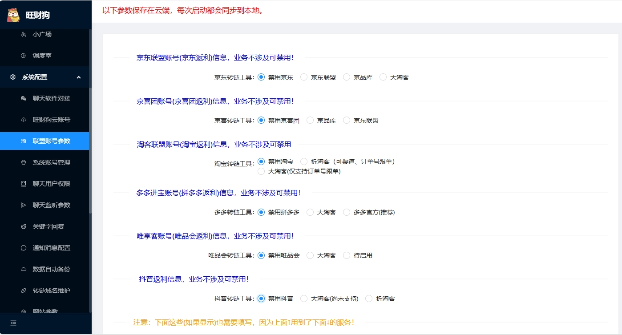The image size is (622, 335).
Task: Open 通知消息配置 menu item
Action: tap(51, 248)
